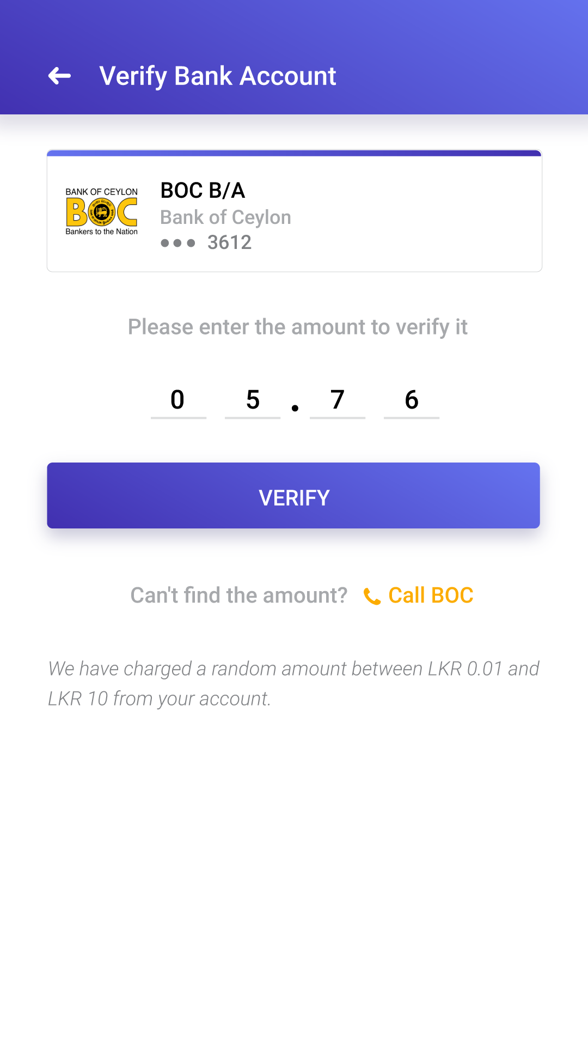588x1046 pixels.
Task: Tap the BOC B/A account name
Action: (x=203, y=191)
